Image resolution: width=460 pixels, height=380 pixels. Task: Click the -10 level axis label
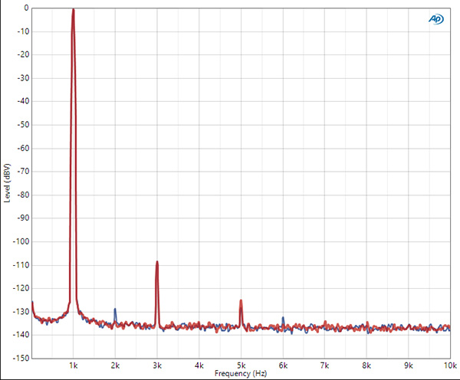23,31
